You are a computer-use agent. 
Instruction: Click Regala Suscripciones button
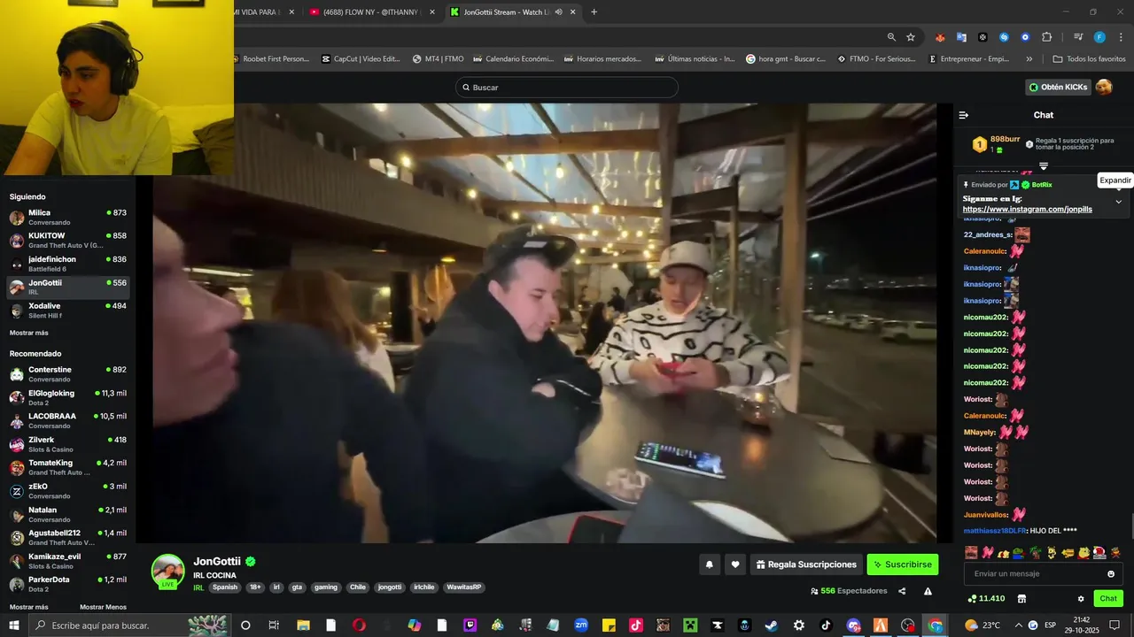[806, 564]
